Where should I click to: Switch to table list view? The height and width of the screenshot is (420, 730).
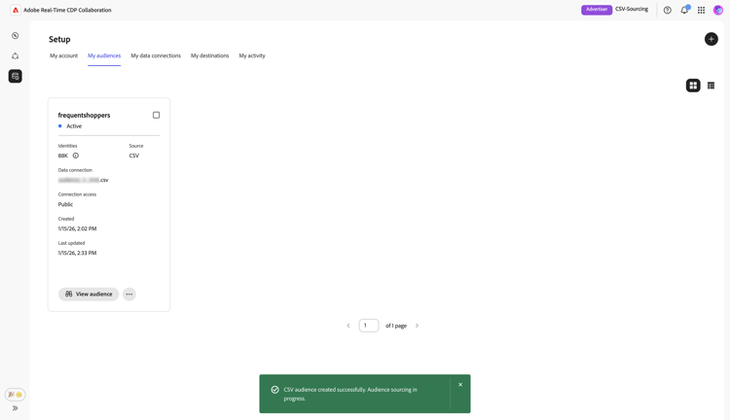click(x=711, y=86)
